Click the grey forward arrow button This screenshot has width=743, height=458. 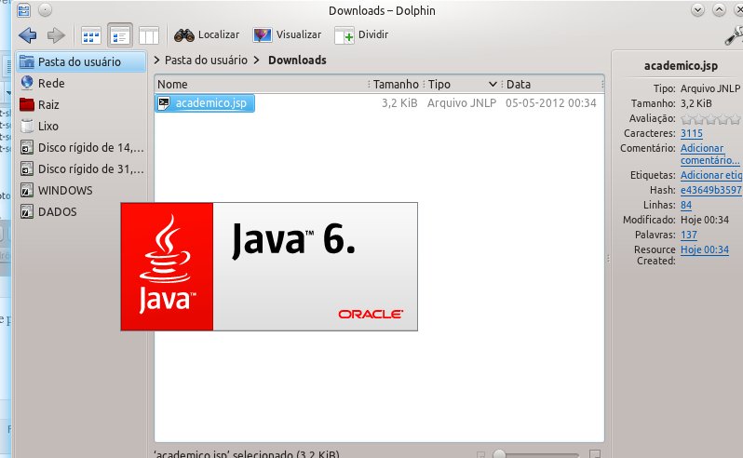coord(57,35)
